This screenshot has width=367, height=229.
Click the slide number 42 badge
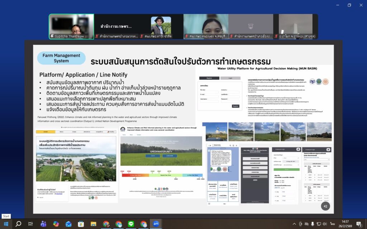tap(325, 206)
